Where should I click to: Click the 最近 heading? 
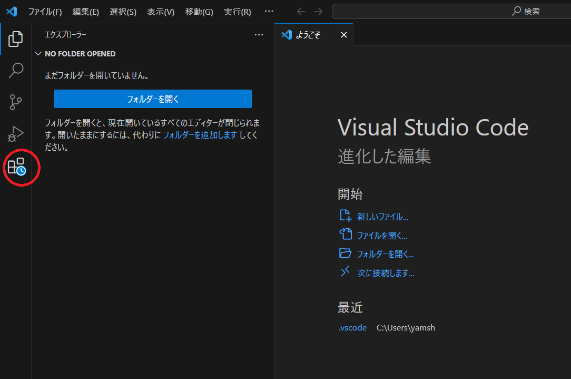click(350, 307)
